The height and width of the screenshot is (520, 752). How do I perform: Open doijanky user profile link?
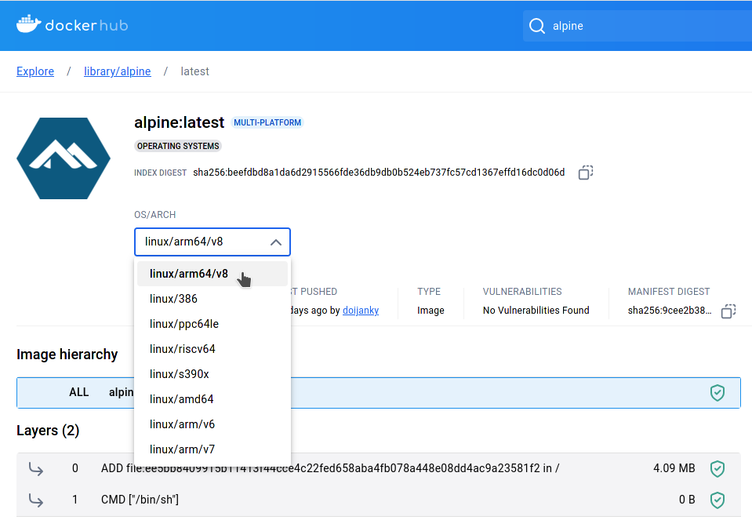coord(361,311)
